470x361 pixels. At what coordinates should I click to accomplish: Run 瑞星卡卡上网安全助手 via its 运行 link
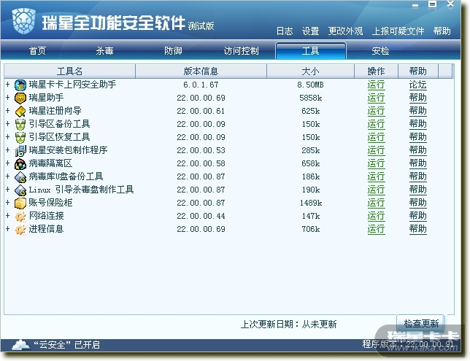[x=376, y=85]
